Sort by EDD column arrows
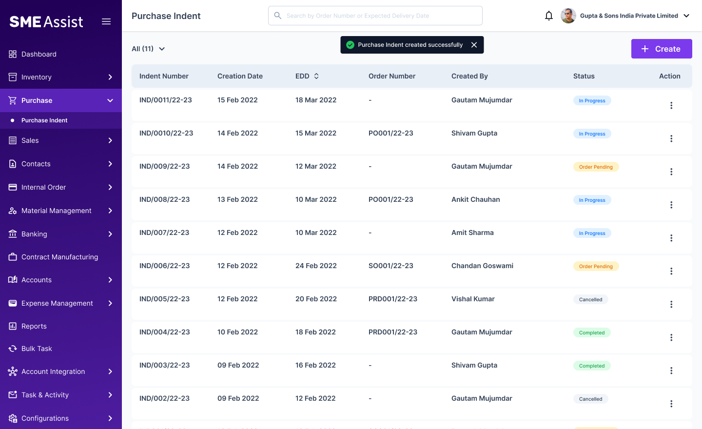 pos(316,76)
